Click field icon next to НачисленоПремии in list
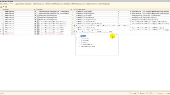This screenshot has height=95, width=170. coord(79,44)
